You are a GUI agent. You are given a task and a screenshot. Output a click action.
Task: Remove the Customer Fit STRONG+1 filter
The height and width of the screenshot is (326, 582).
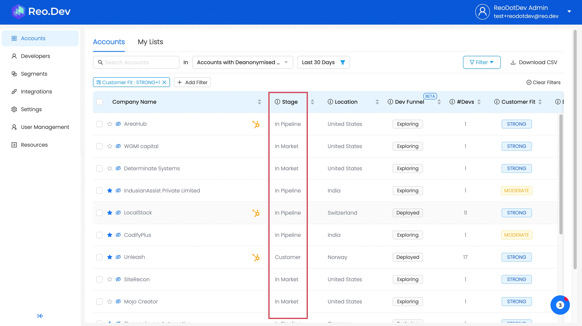[164, 82]
